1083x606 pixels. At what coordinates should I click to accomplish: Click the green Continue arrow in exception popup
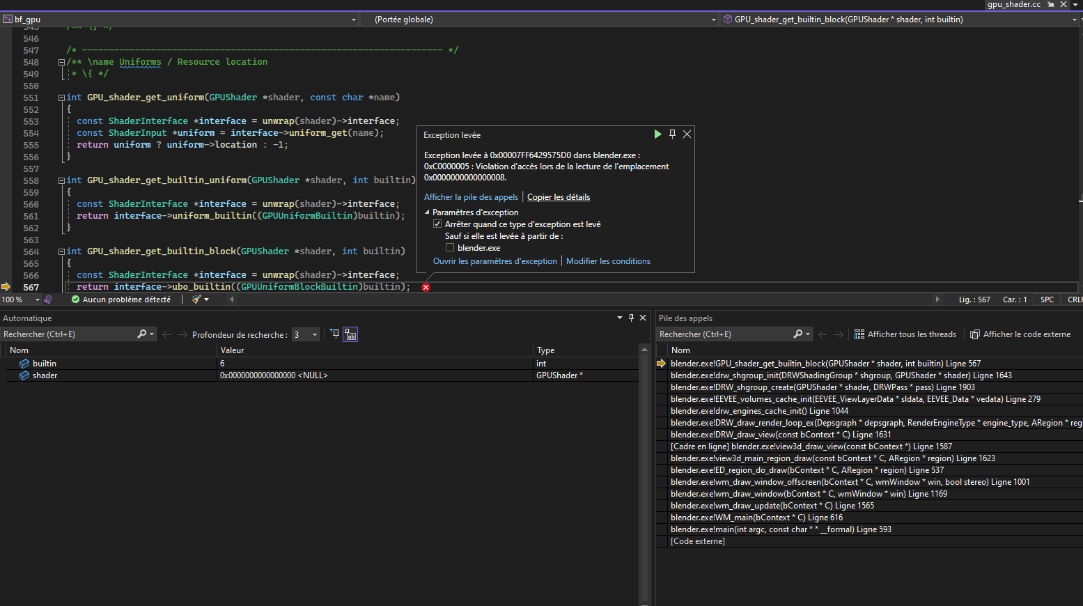click(657, 134)
